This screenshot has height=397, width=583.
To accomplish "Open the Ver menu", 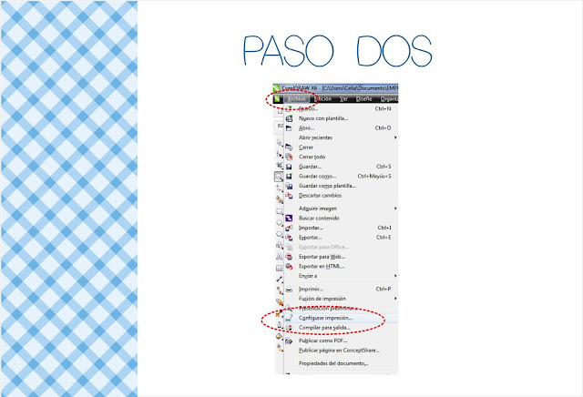I will pos(344,99).
